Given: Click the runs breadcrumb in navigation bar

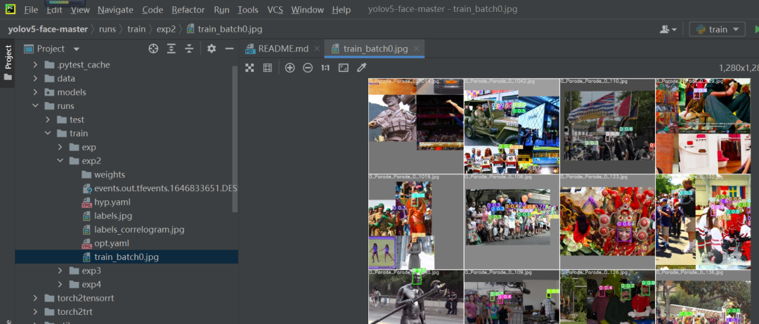Looking at the screenshot, I should coord(108,29).
